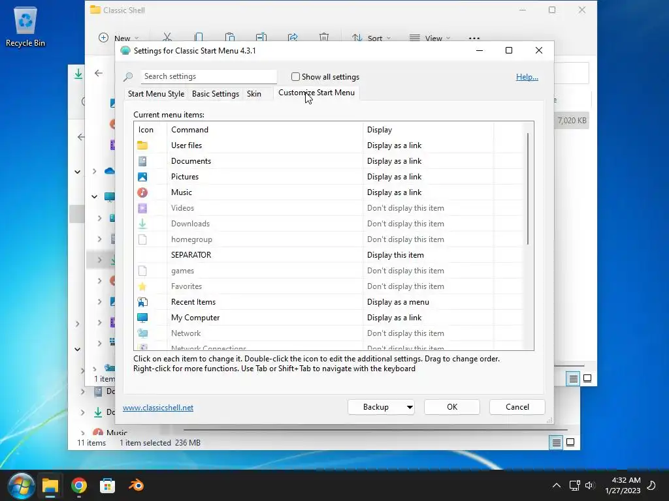This screenshot has width=669, height=501.
Task: Click OK to apply settings
Action: coord(452,407)
